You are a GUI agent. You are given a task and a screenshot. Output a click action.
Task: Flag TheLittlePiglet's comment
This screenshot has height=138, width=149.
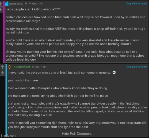[129, 67]
